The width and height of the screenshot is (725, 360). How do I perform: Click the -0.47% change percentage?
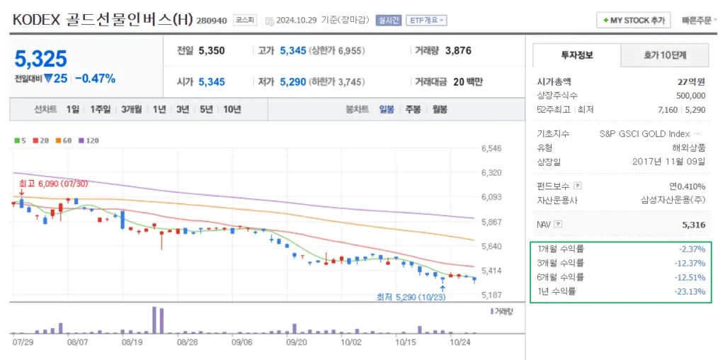point(95,79)
